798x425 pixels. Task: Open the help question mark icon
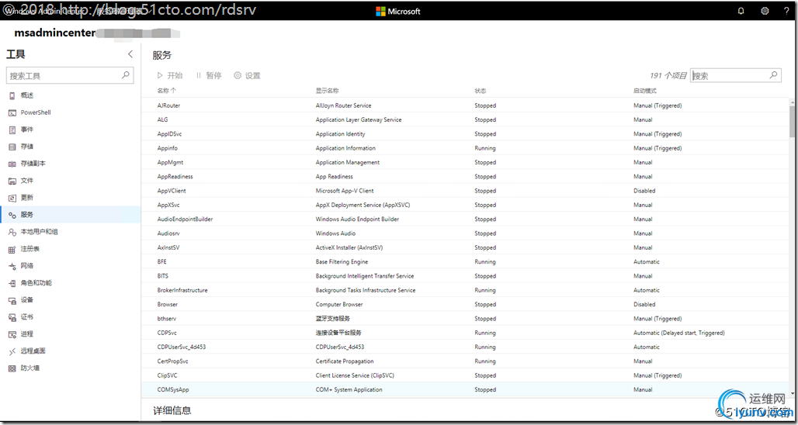(786, 11)
